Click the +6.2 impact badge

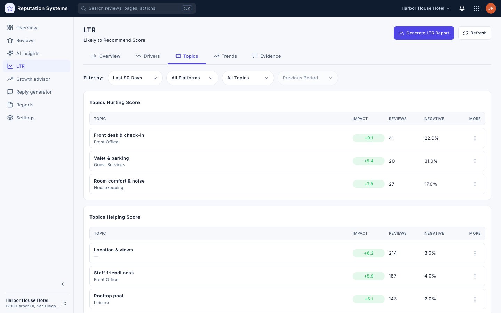click(369, 253)
